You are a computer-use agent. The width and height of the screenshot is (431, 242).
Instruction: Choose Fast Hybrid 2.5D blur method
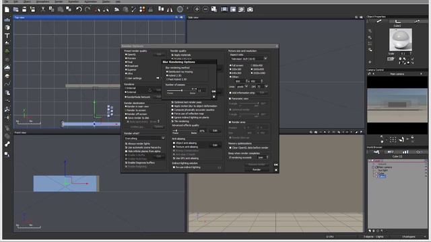176,79
